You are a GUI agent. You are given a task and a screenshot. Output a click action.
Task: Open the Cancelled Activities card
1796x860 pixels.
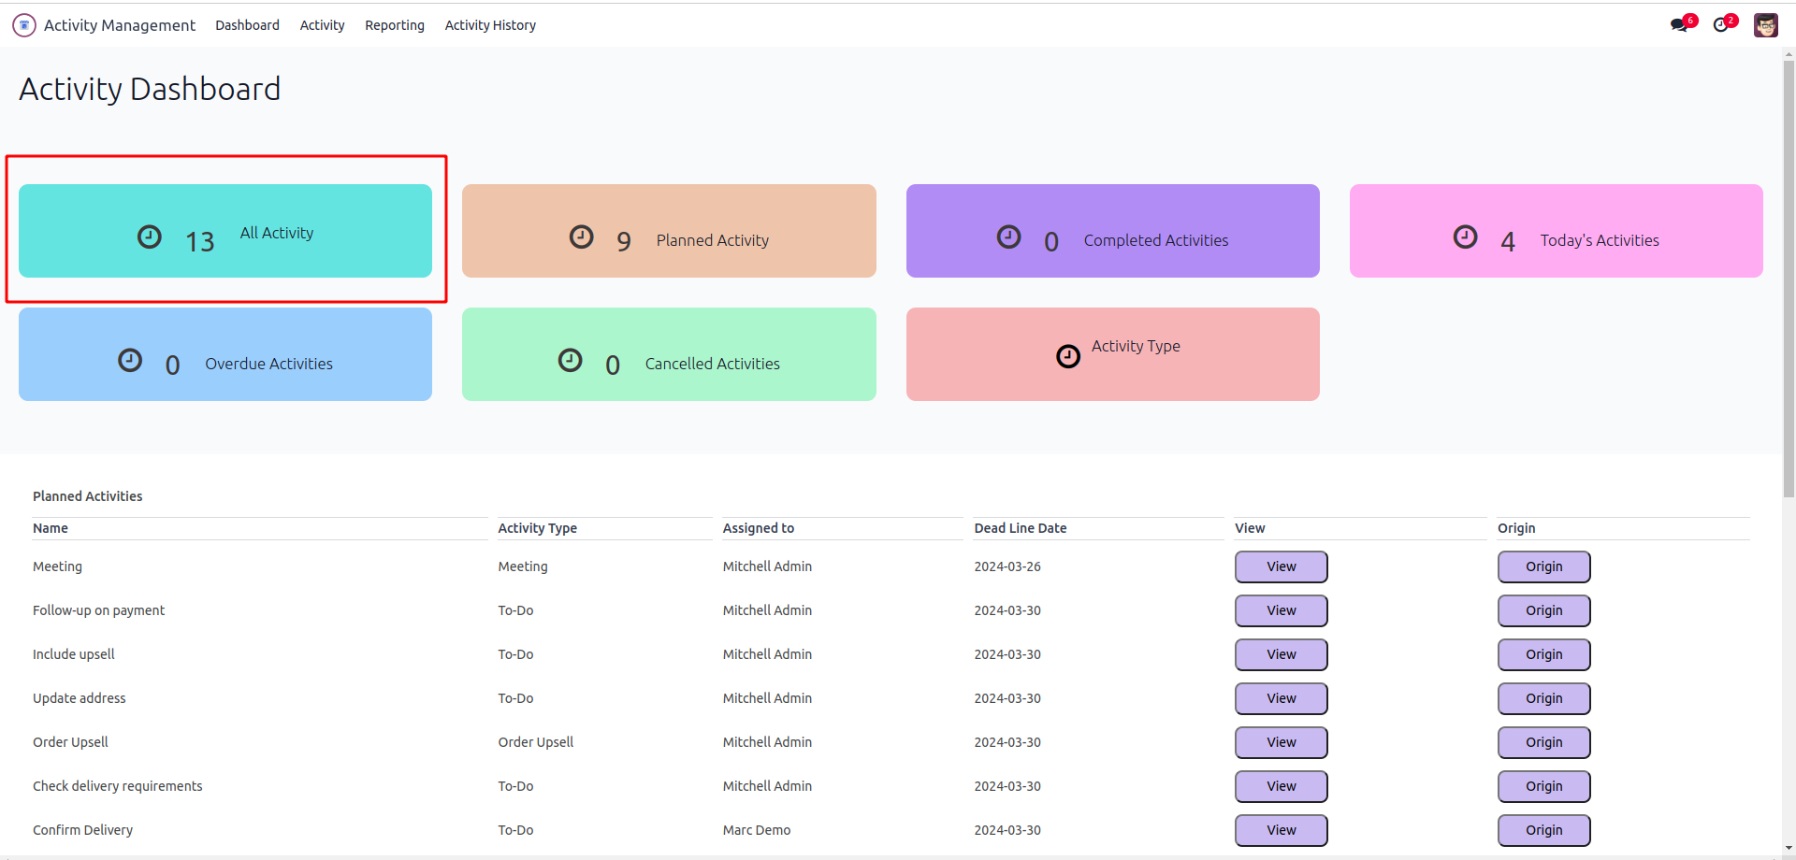pyautogui.click(x=669, y=354)
